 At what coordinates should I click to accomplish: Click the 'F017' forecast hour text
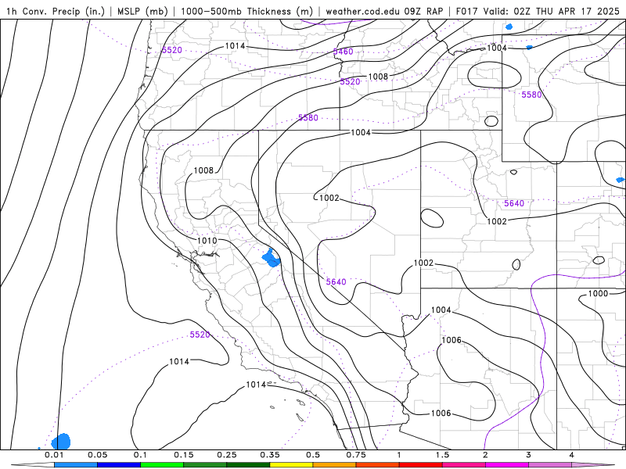(x=466, y=11)
